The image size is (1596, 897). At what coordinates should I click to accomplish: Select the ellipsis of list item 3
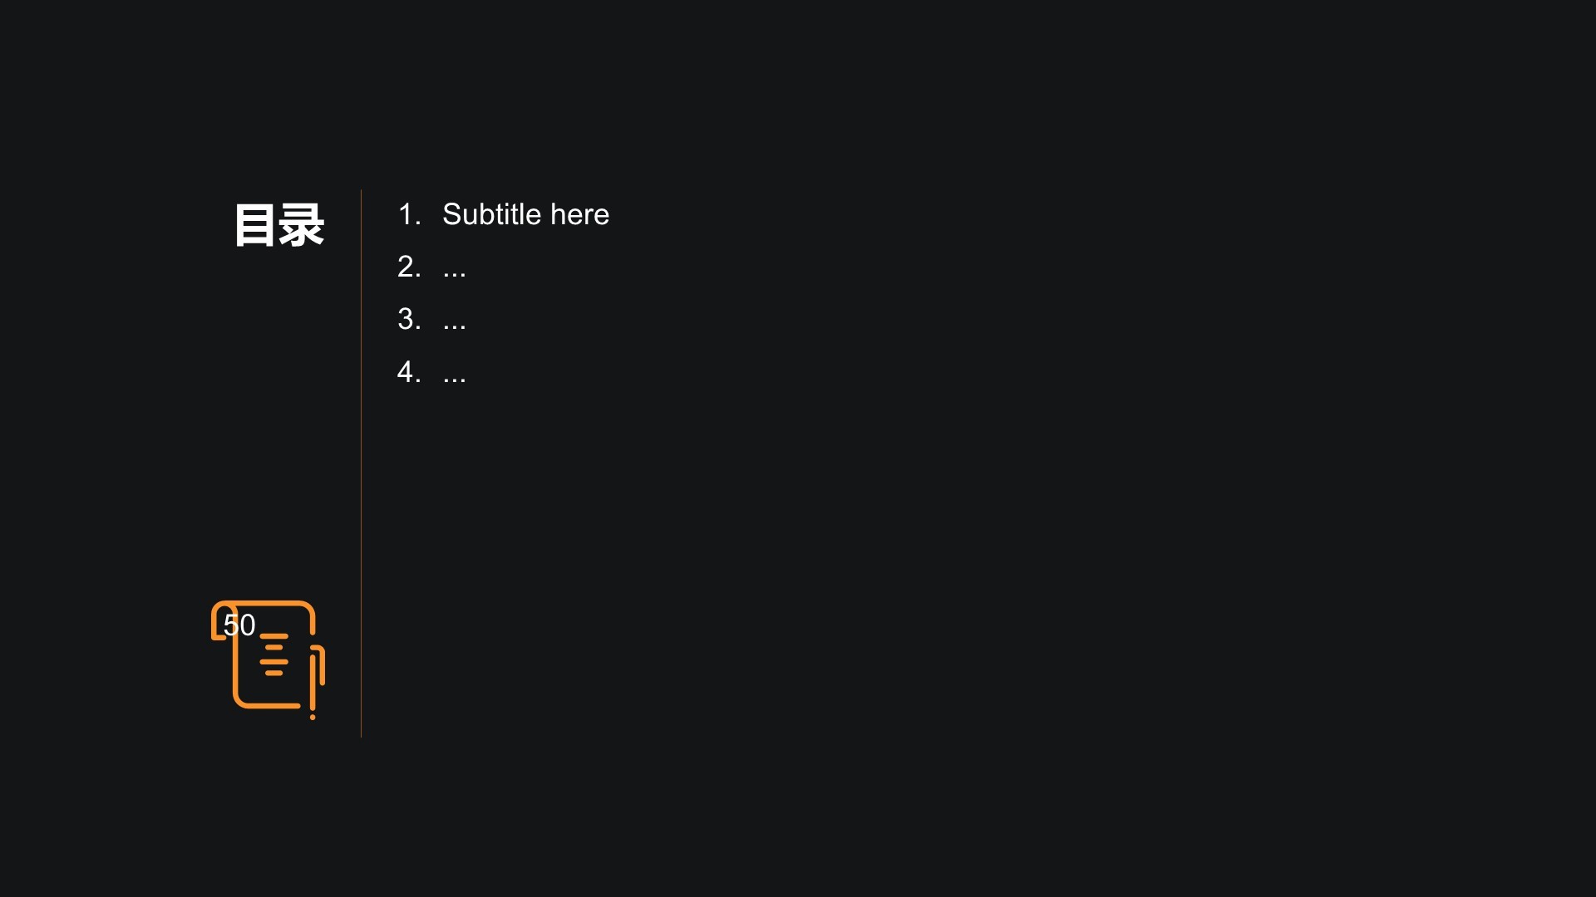[455, 325]
